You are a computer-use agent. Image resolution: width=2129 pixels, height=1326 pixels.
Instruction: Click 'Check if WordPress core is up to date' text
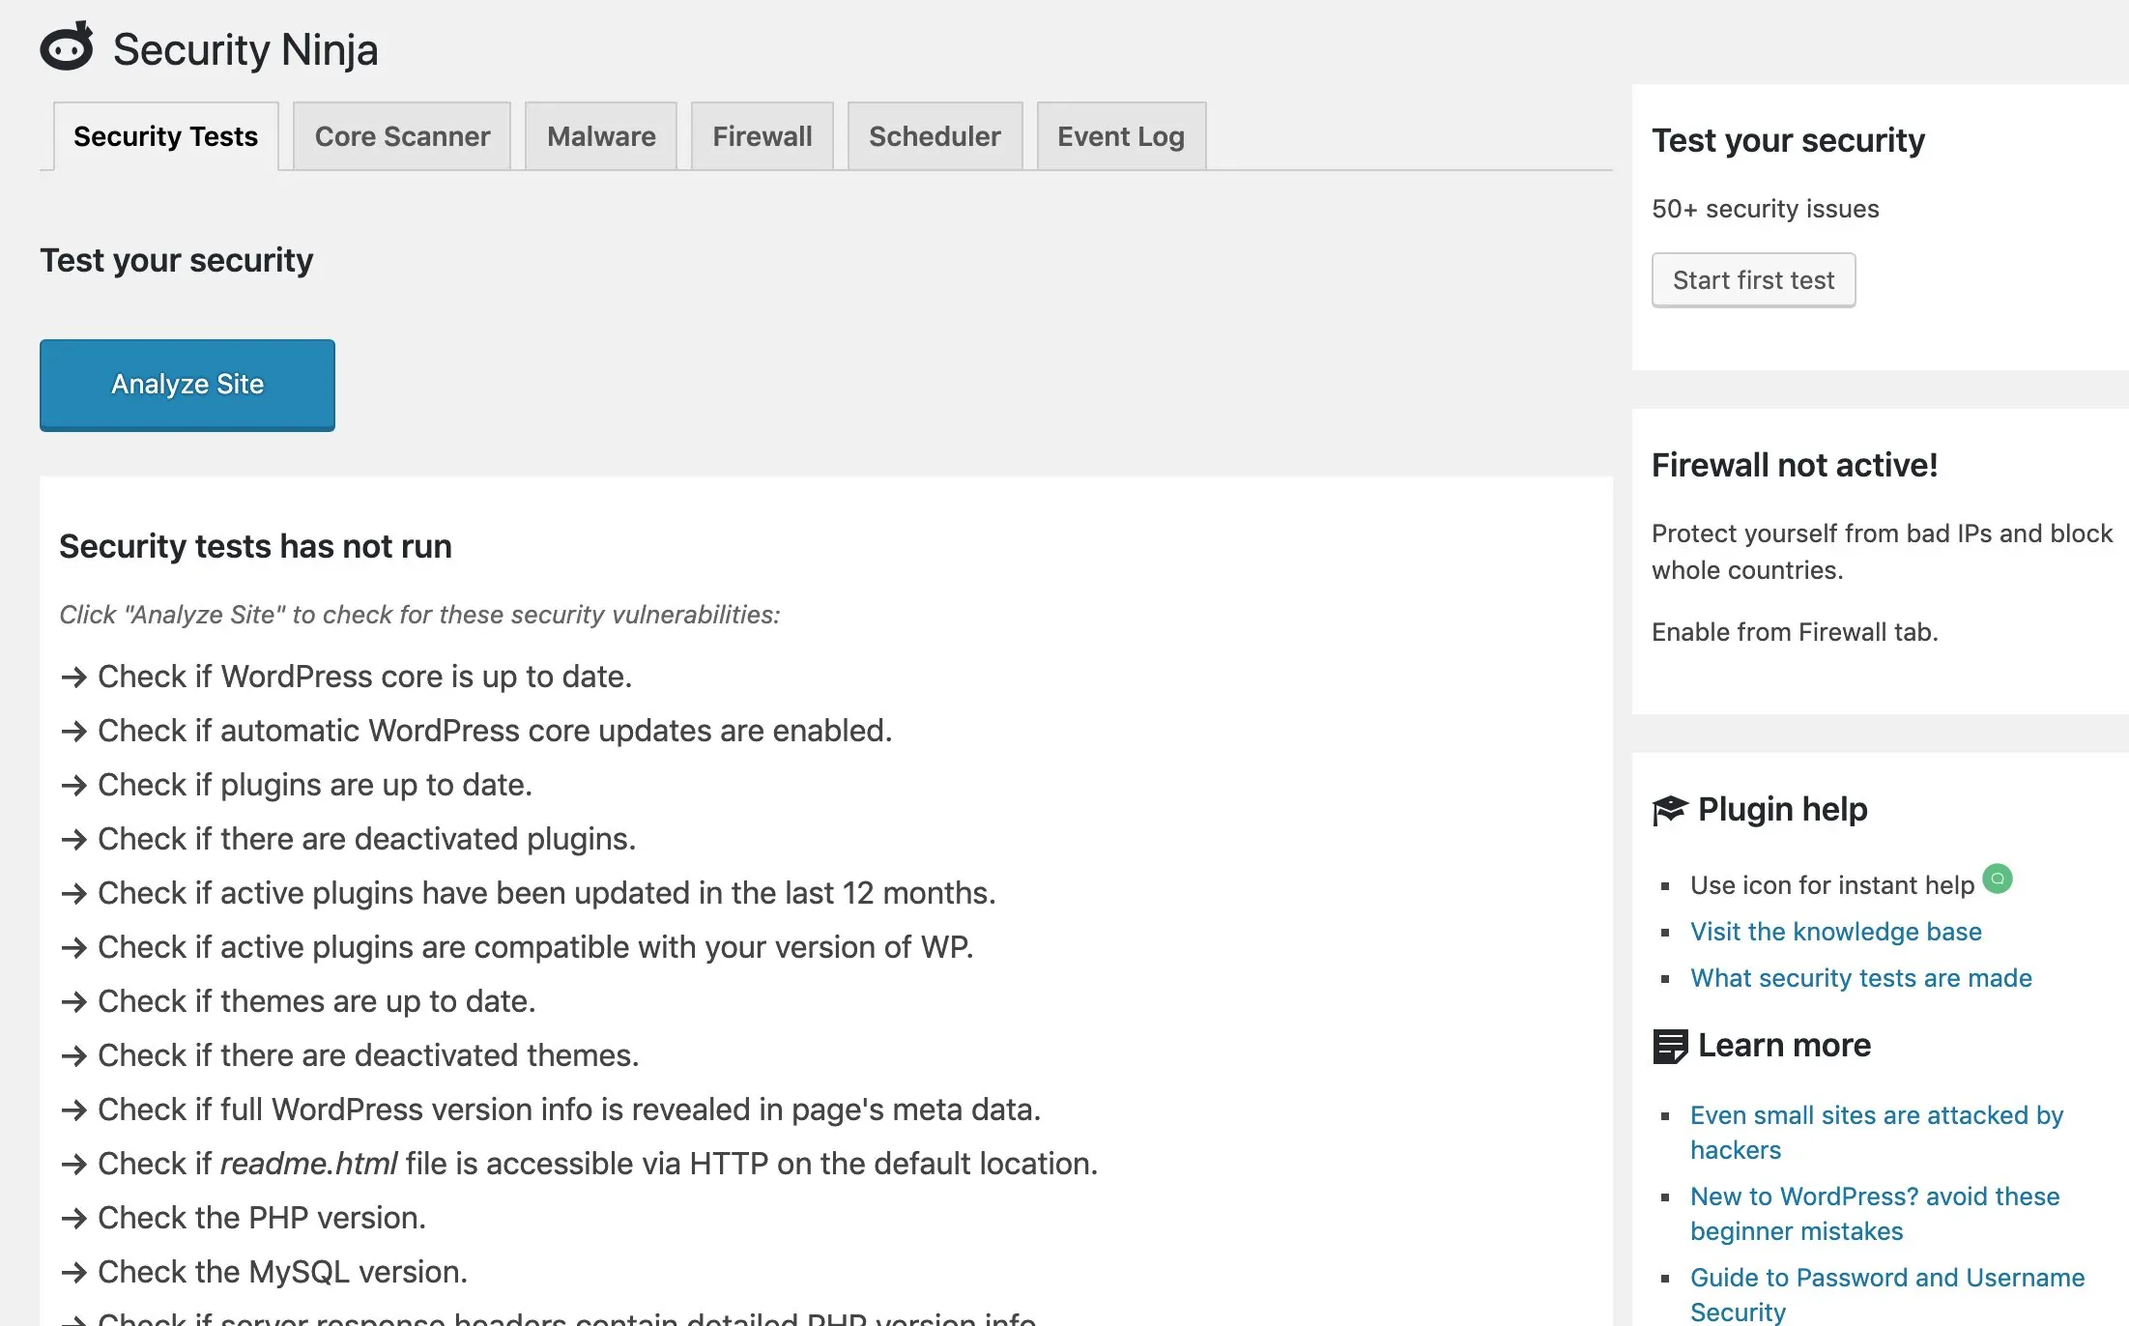[364, 677]
